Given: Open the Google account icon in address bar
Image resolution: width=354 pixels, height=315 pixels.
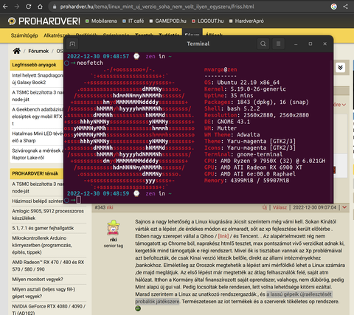Looking at the screenshot, I should [x=333, y=7].
